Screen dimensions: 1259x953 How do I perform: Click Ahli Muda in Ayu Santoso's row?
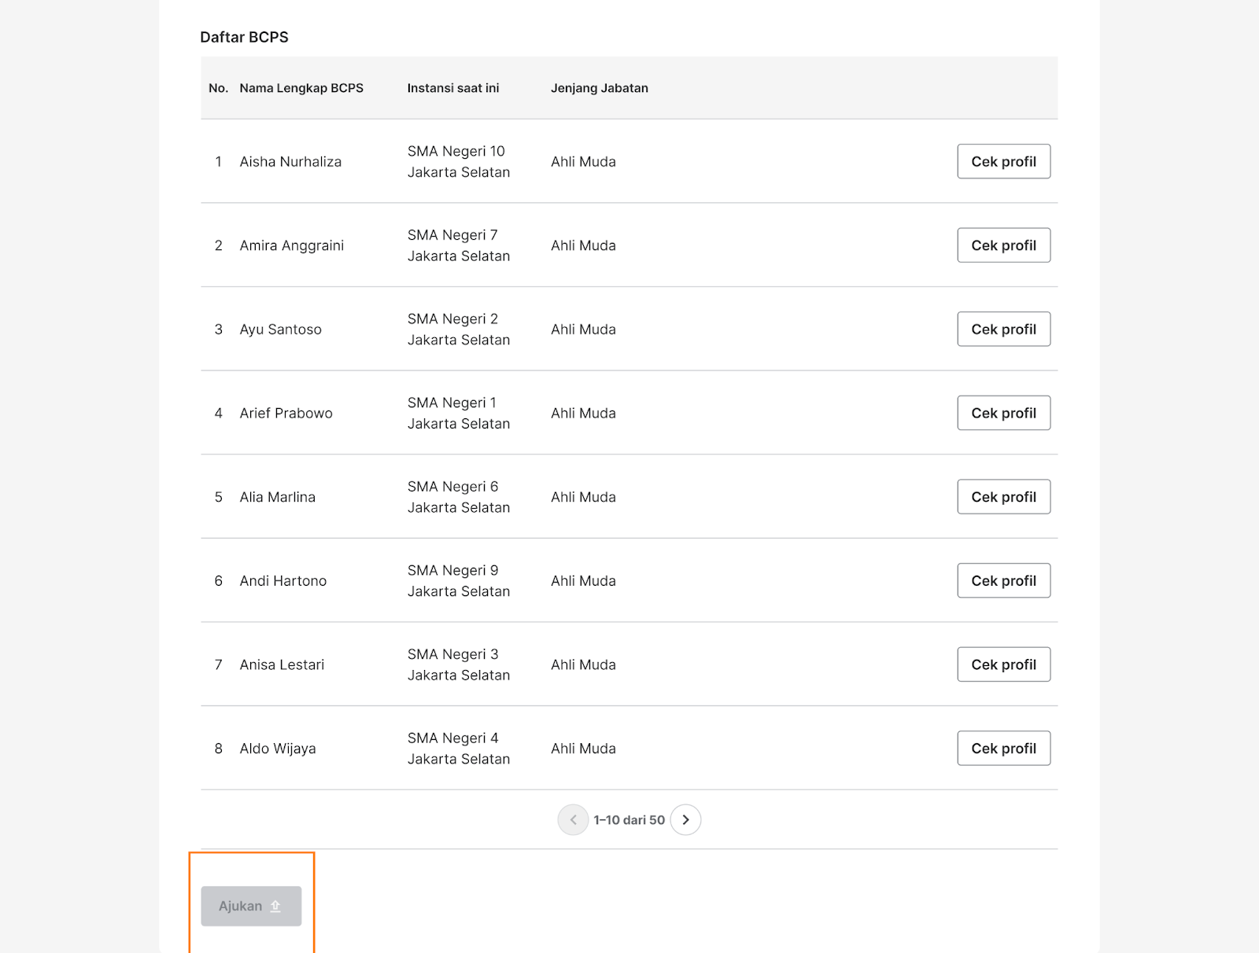[583, 329]
